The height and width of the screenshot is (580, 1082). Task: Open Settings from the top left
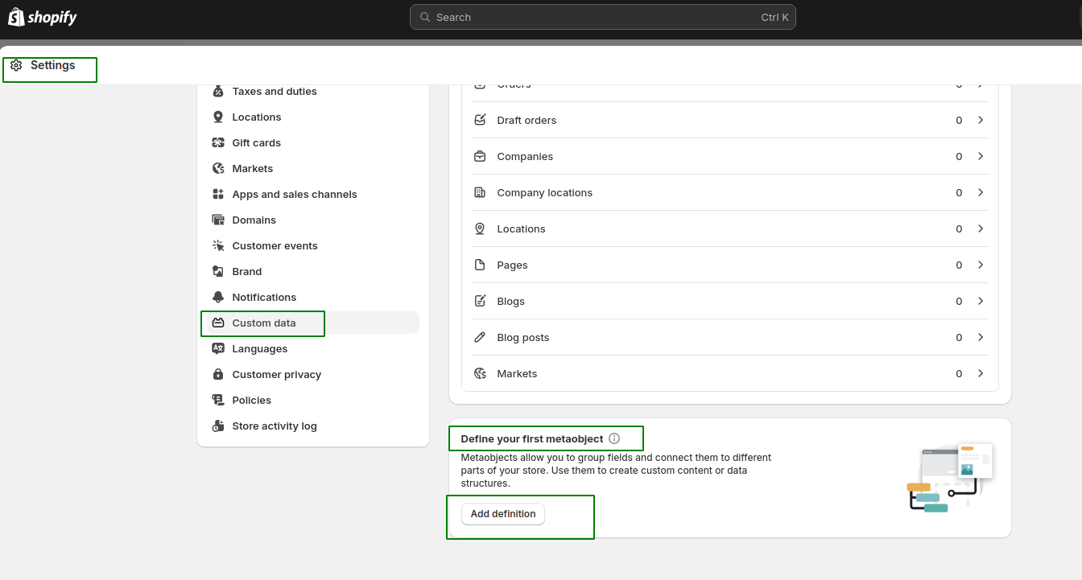click(x=50, y=64)
